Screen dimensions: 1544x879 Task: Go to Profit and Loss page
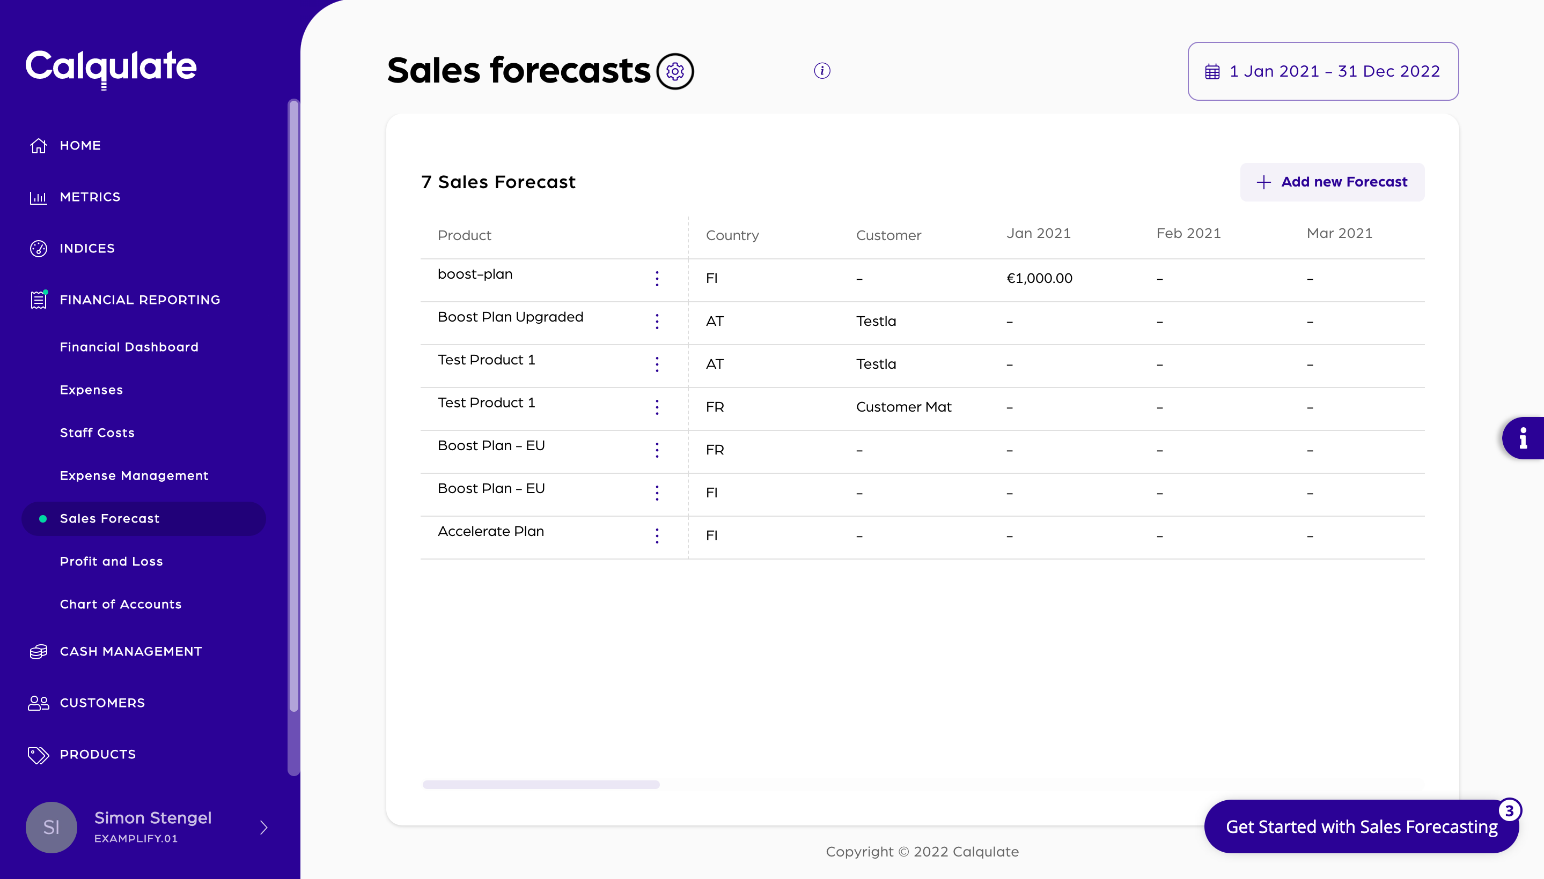[x=111, y=562]
